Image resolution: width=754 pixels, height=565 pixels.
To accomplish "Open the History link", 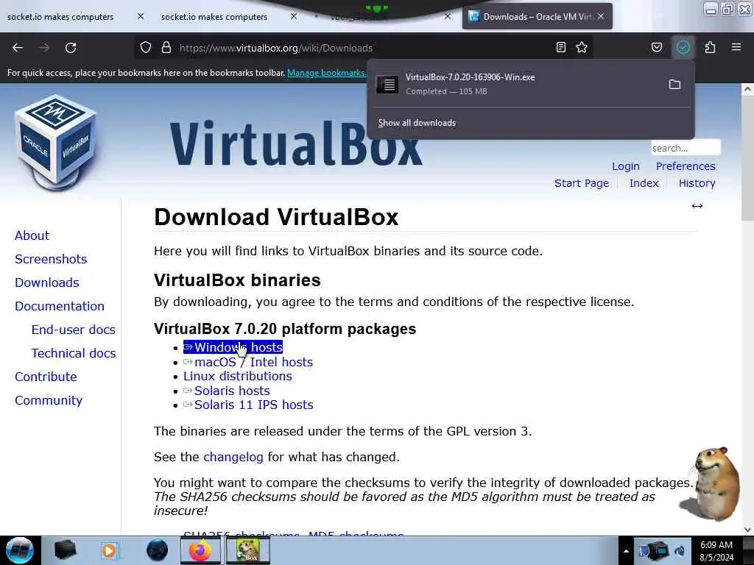I will point(697,183).
